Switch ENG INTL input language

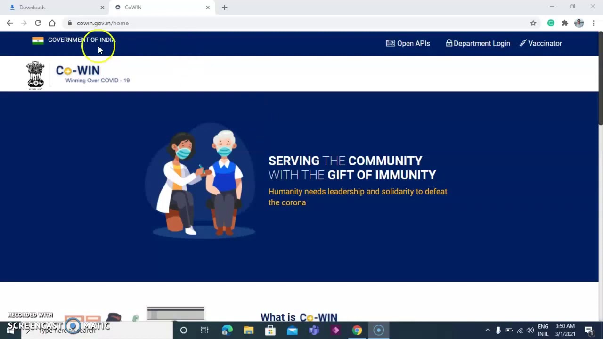pyautogui.click(x=543, y=331)
